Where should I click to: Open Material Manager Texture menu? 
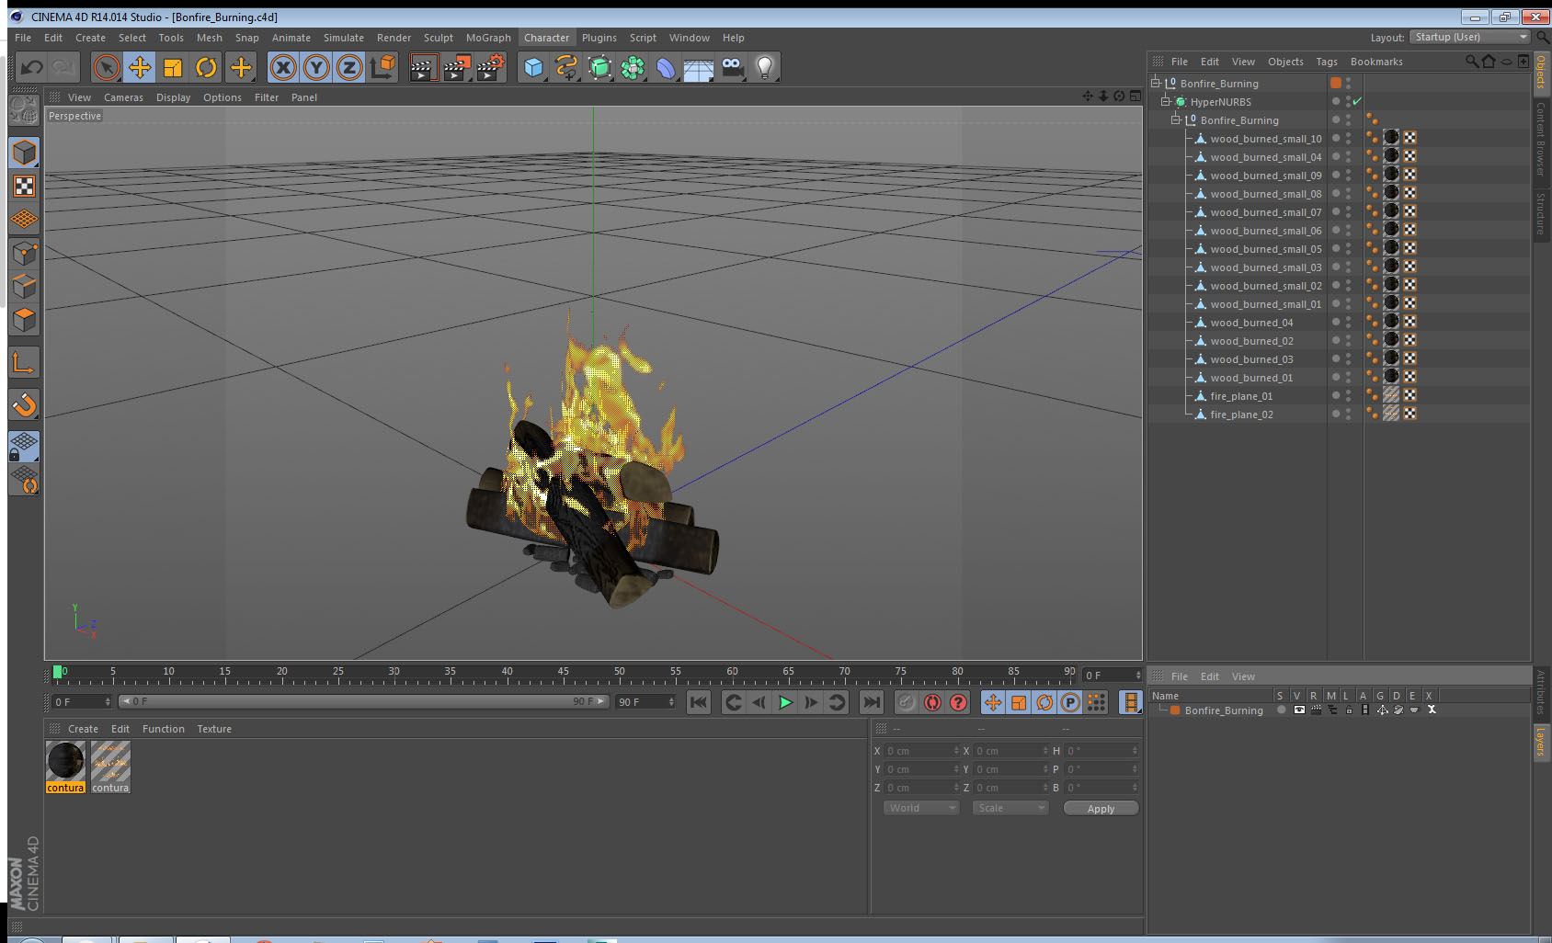tap(214, 729)
